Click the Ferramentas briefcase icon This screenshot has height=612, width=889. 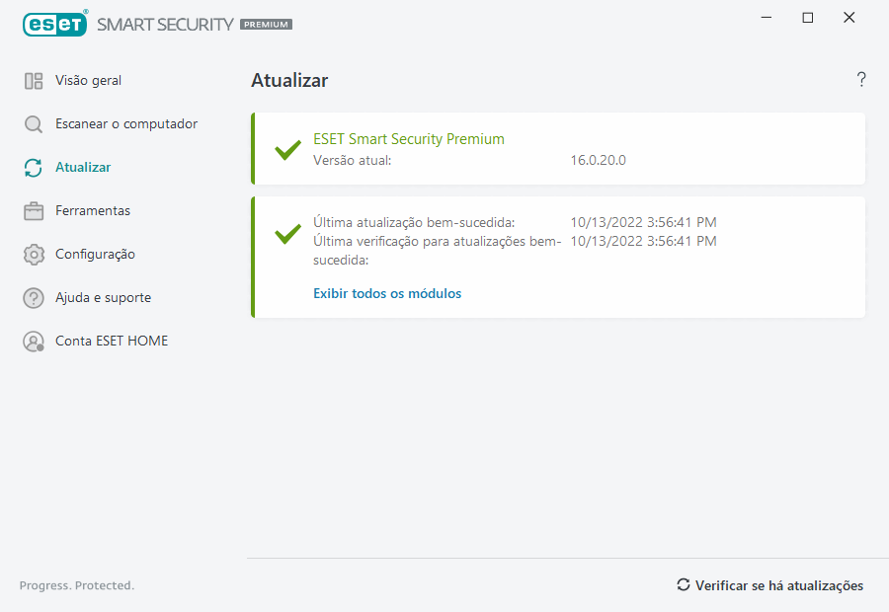click(x=34, y=211)
